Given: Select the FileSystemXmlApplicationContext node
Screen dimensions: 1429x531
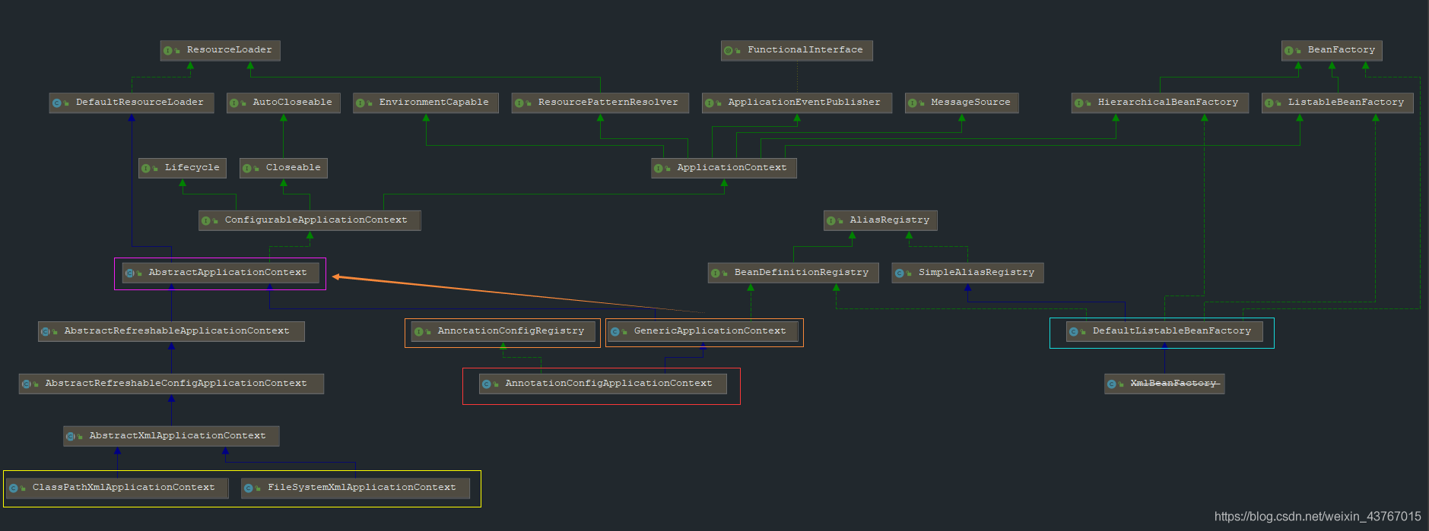Looking at the screenshot, I should click(x=355, y=488).
